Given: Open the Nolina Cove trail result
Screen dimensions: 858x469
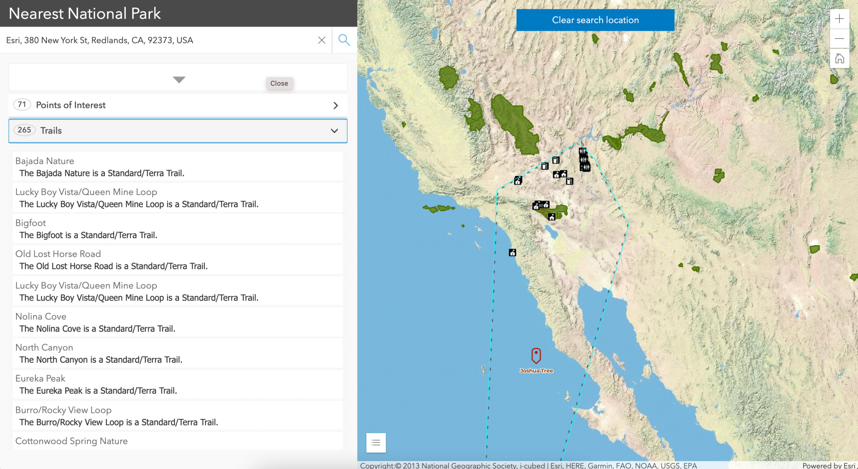Looking at the screenshot, I should [178, 322].
